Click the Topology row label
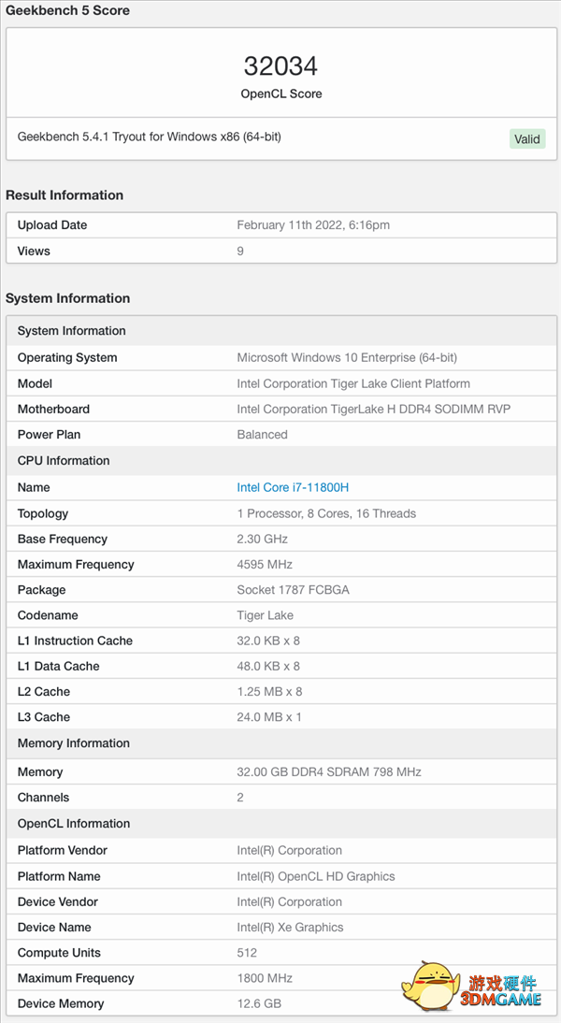 (43, 513)
